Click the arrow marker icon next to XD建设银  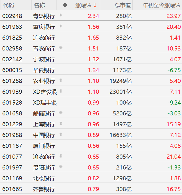pyautogui.click(x=61, y=91)
